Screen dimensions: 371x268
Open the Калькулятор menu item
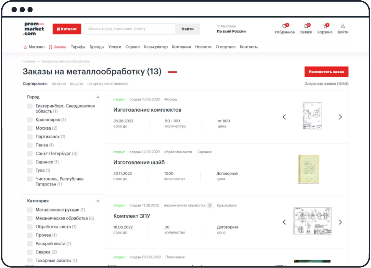coord(156,47)
